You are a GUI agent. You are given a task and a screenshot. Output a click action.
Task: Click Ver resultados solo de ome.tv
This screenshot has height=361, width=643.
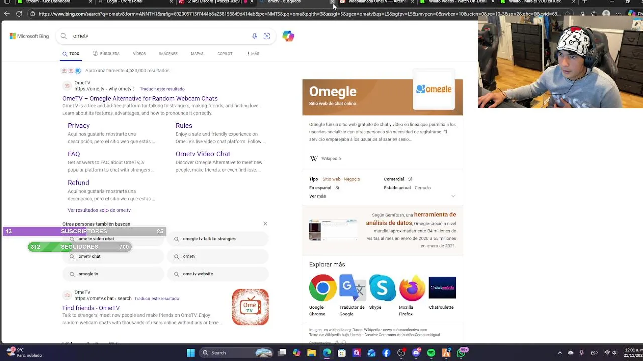pos(99,210)
